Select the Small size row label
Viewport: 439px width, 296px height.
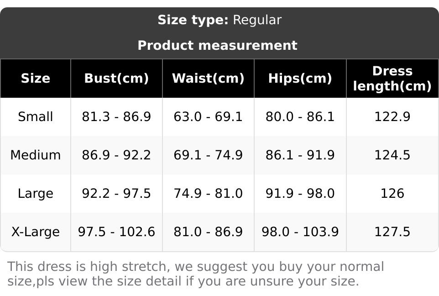(36, 116)
